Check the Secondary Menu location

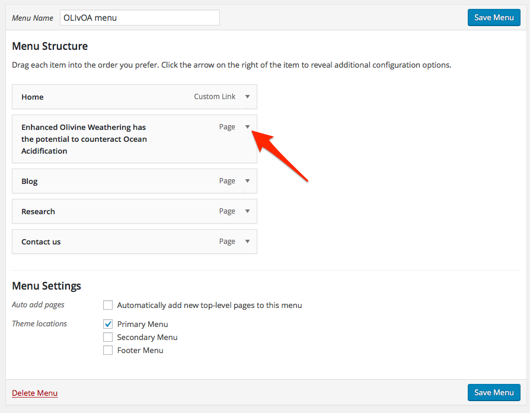pyautogui.click(x=108, y=337)
